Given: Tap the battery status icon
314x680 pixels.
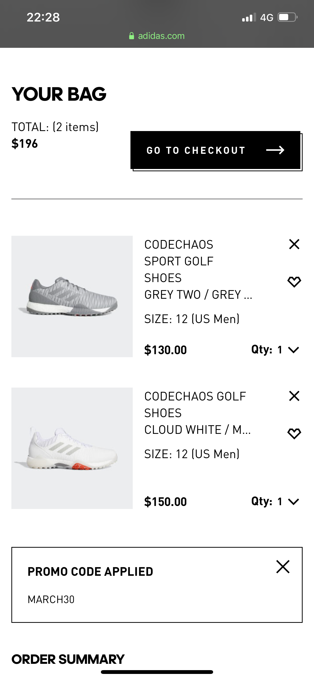Looking at the screenshot, I should click(x=287, y=17).
